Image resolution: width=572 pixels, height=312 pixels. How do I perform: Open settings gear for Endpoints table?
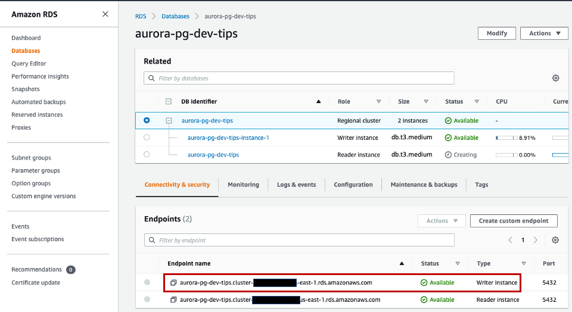tap(555, 240)
